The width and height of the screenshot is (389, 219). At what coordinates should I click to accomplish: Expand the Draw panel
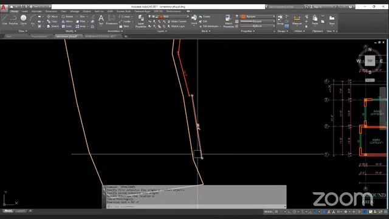[23, 31]
